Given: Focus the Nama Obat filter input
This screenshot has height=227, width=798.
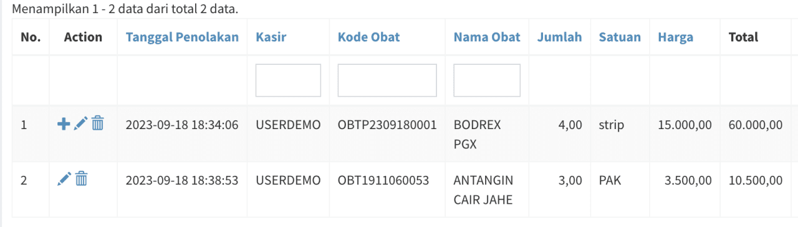Looking at the screenshot, I should 487,80.
